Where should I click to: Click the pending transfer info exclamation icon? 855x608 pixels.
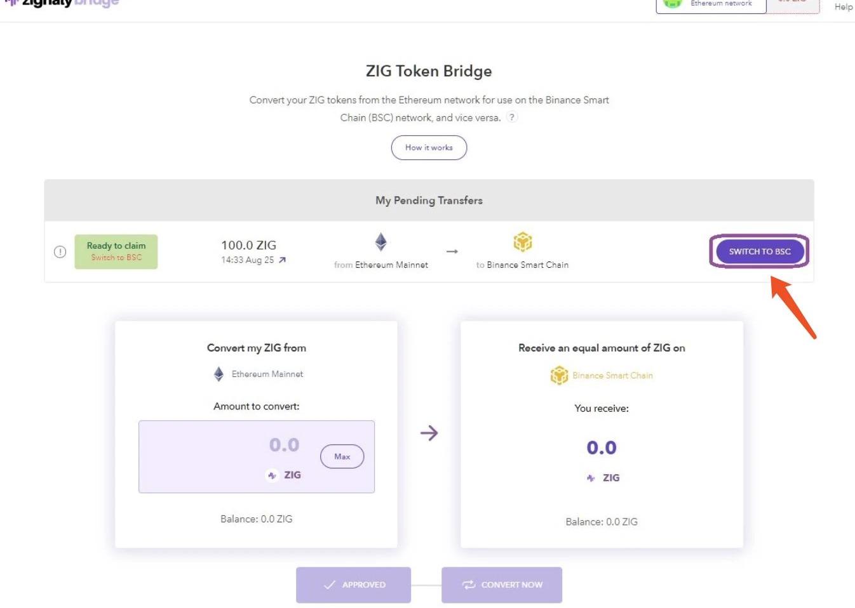(60, 251)
